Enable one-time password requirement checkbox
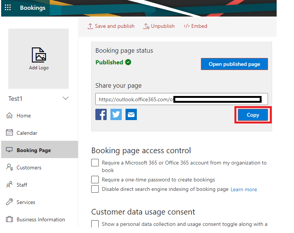 (95, 180)
